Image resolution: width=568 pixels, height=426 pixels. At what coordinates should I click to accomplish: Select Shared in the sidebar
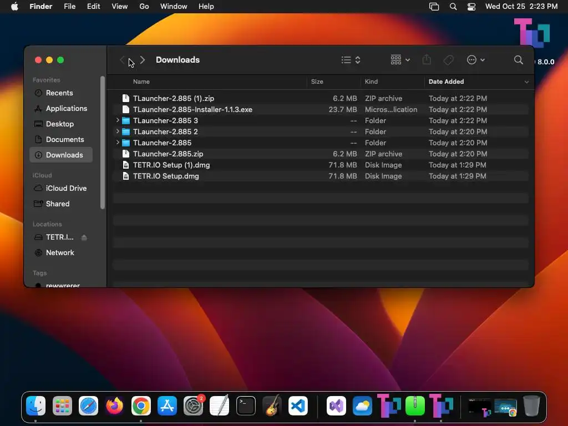pyautogui.click(x=61, y=204)
